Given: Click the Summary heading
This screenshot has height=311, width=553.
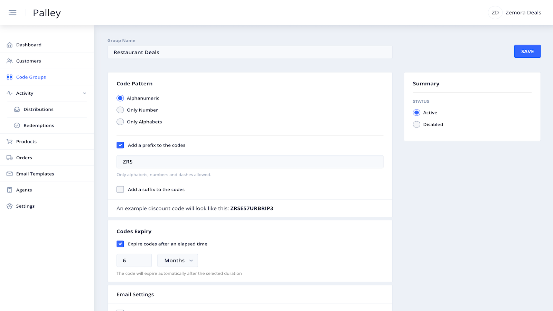Looking at the screenshot, I should pos(426,84).
